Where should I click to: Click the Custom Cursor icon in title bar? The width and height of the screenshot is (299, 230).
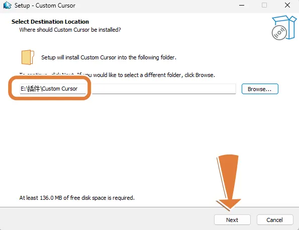pyautogui.click(x=7, y=6)
